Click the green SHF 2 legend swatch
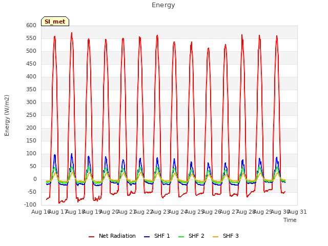 [x=181, y=237]
